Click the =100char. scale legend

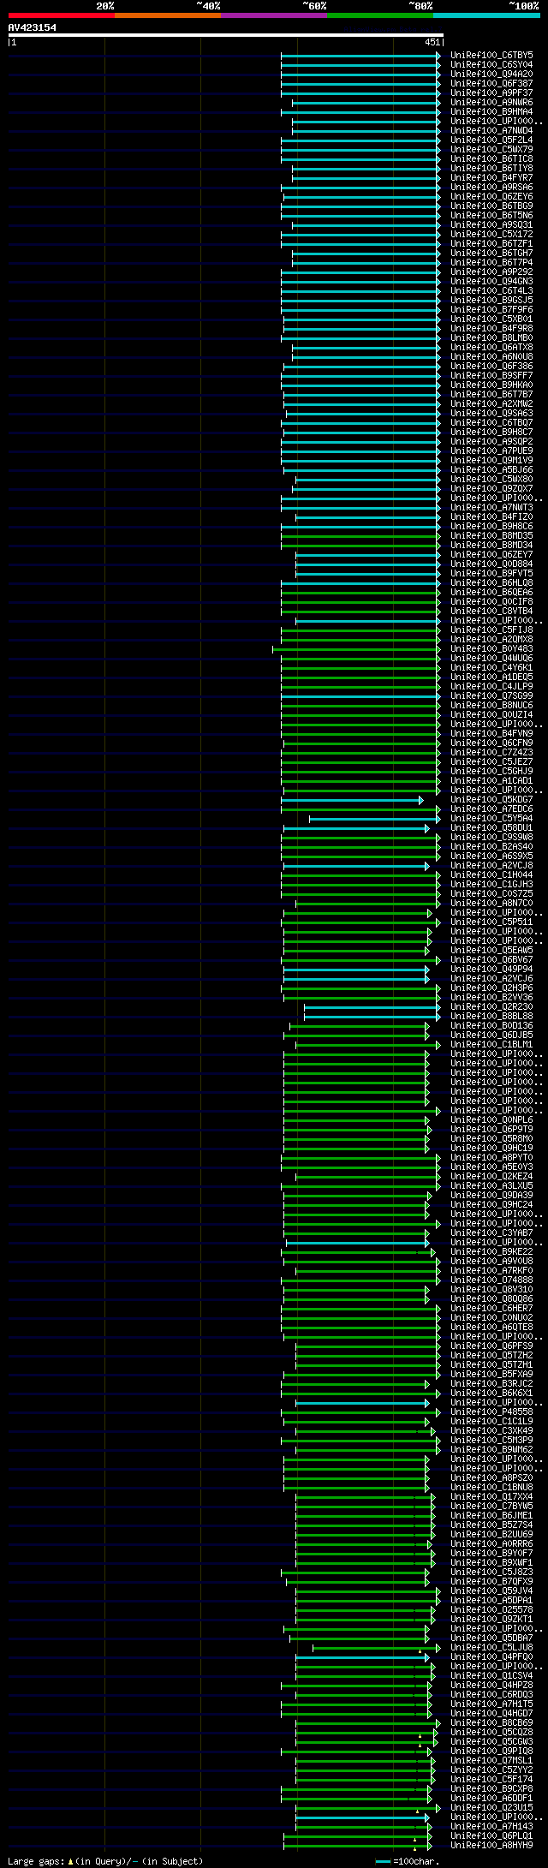click(408, 1861)
